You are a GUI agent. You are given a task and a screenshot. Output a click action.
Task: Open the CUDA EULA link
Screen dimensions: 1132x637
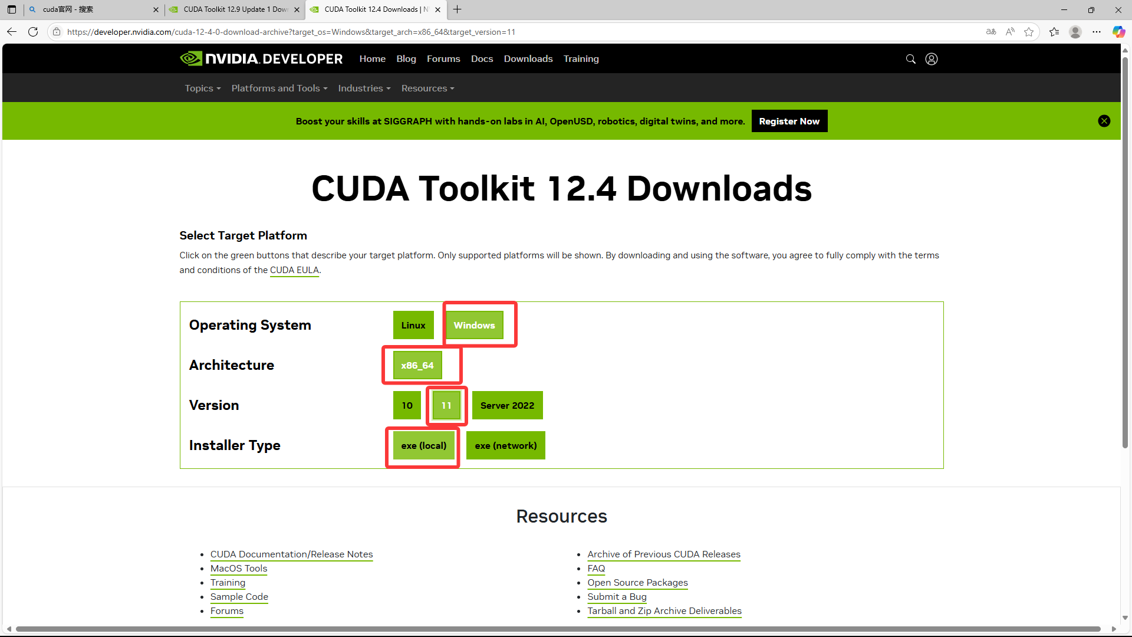coord(294,270)
